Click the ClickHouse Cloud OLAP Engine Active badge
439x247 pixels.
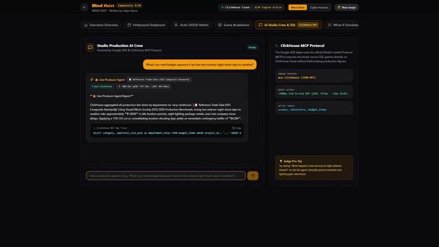click(x=252, y=7)
